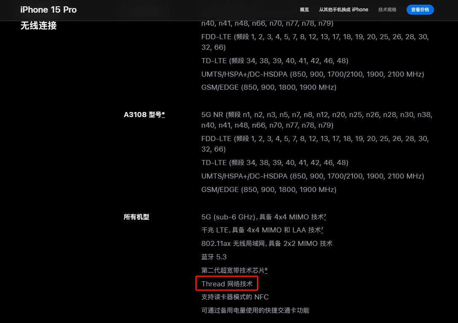Click the TD-LTE bands line for A3108
Viewport: 458px width, 323px height.
pos(275,163)
